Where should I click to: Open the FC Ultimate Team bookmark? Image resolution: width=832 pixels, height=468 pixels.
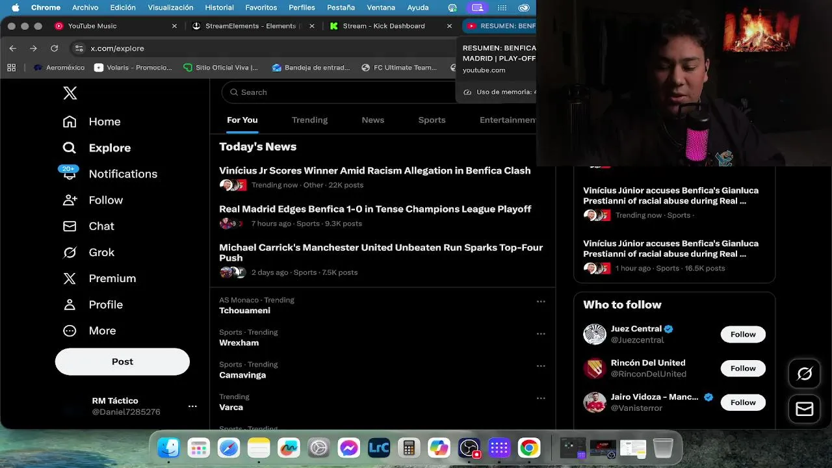click(400, 67)
